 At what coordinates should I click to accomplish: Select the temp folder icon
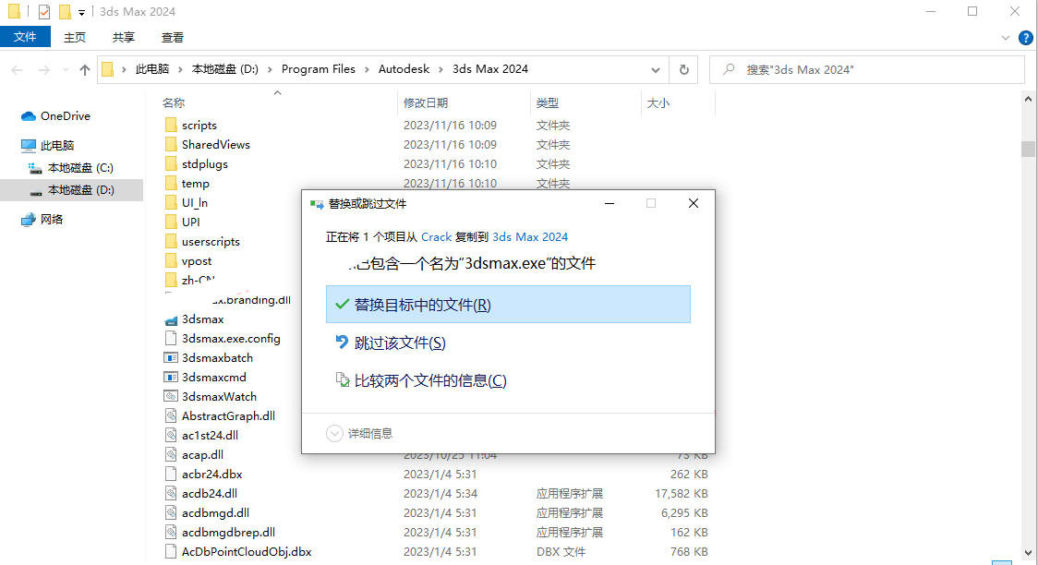point(171,184)
